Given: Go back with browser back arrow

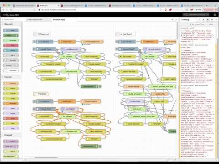Looking at the screenshot, I should [4, 10].
